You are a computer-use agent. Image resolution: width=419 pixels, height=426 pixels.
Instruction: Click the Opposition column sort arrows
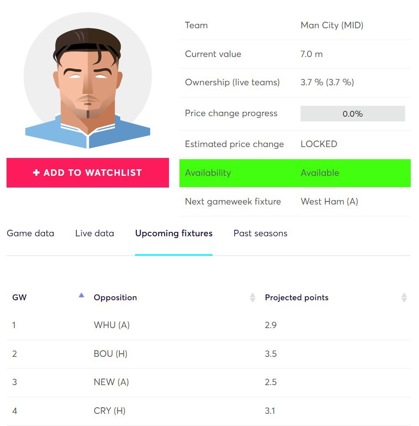253,298
